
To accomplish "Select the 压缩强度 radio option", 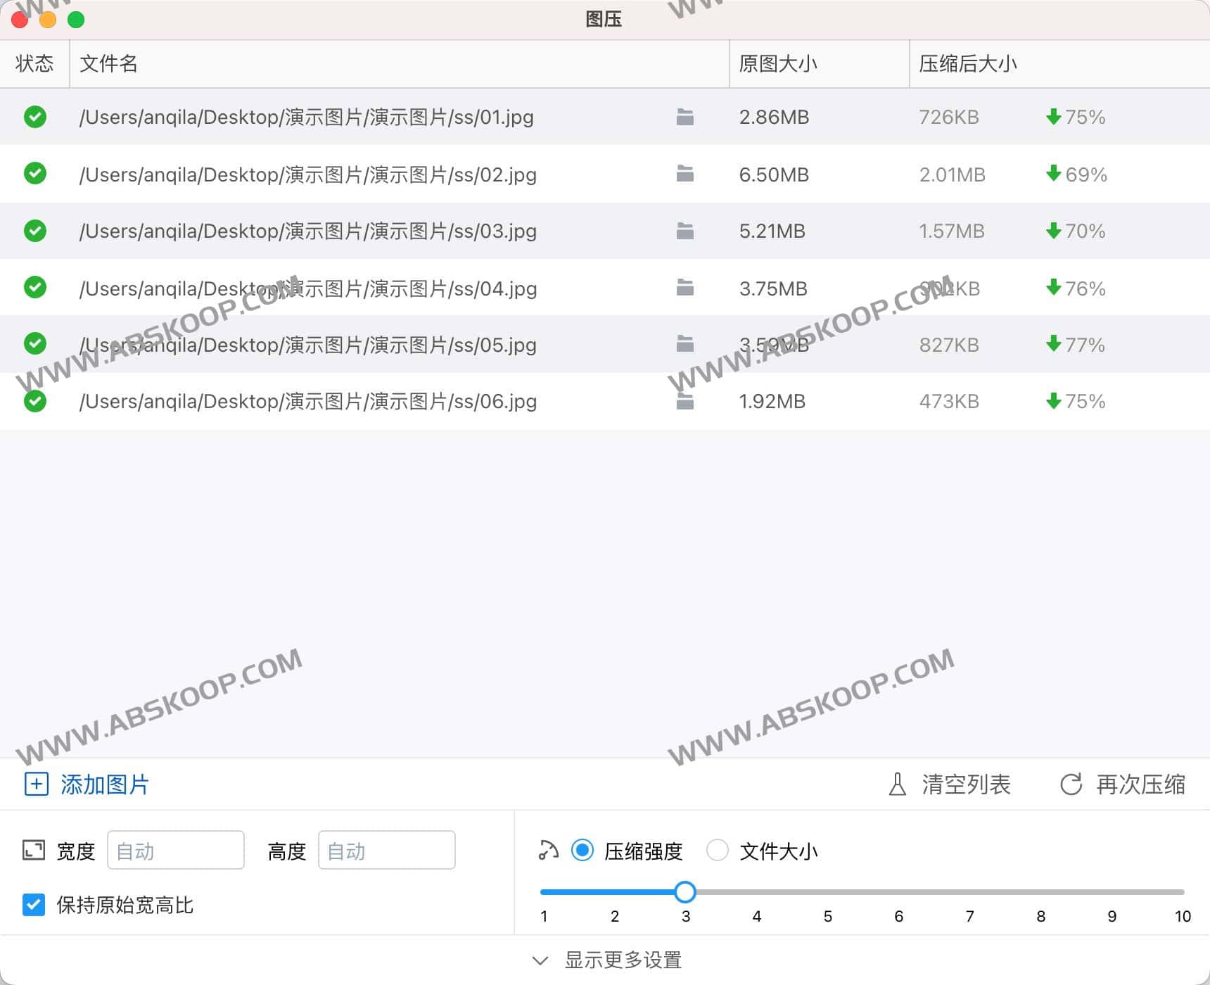I will [582, 851].
